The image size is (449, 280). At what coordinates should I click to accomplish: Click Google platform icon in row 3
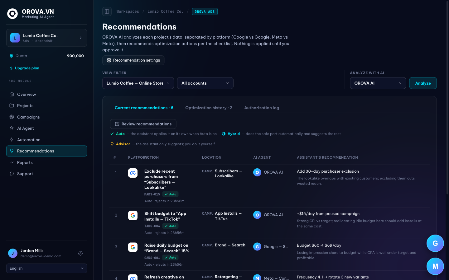coord(133,247)
